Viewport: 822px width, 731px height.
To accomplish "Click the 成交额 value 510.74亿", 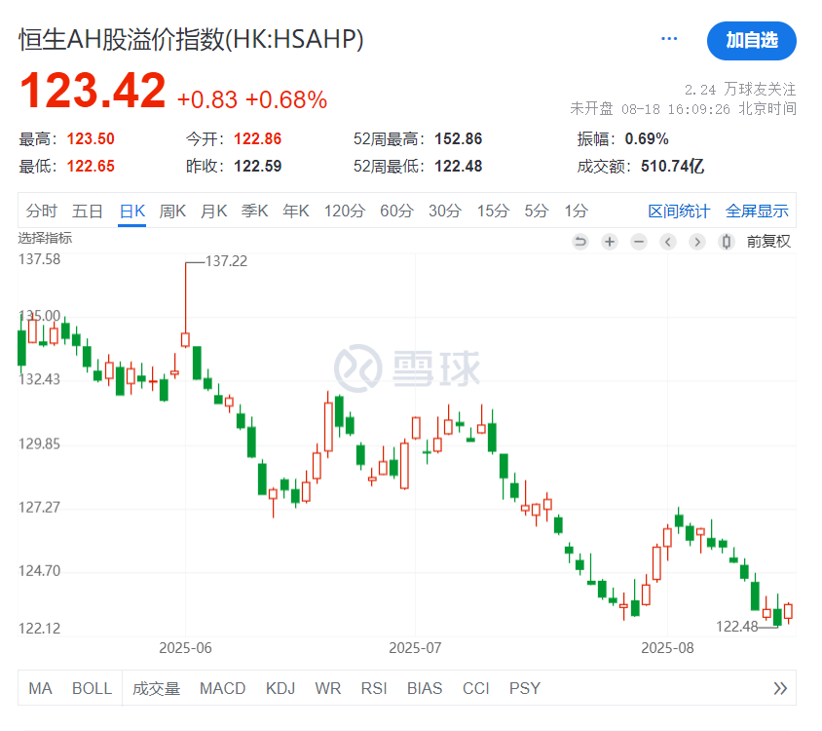I will coord(673,167).
